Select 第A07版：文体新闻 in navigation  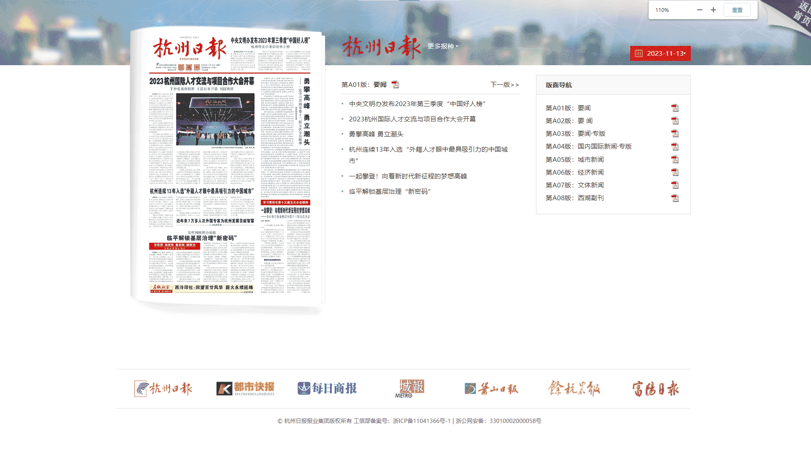[x=575, y=185]
